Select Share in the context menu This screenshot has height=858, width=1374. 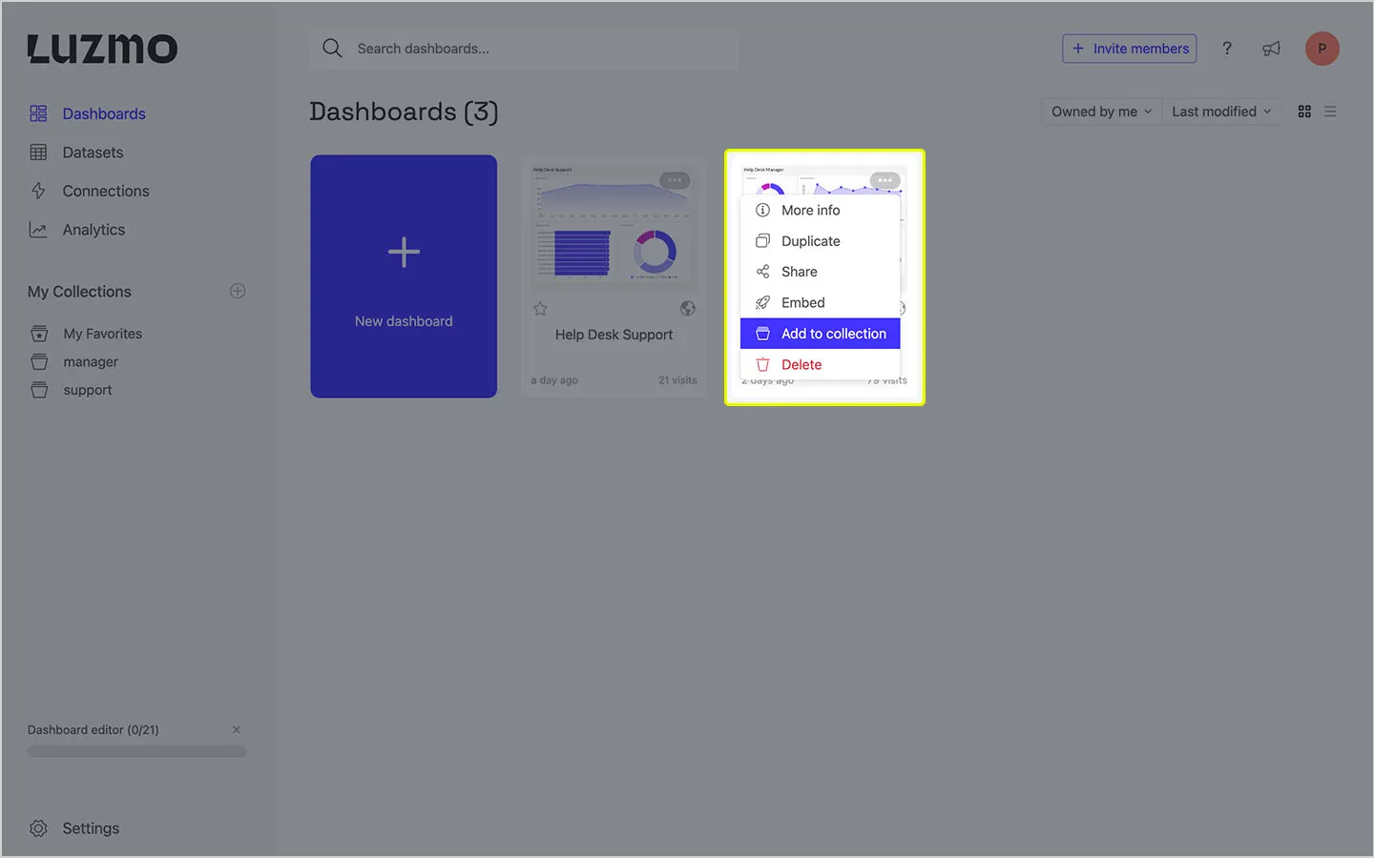coord(820,272)
